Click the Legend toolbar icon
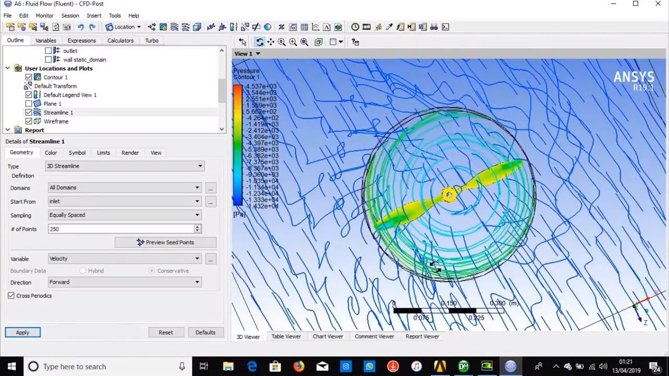The height and width of the screenshot is (376, 669). pos(234,27)
